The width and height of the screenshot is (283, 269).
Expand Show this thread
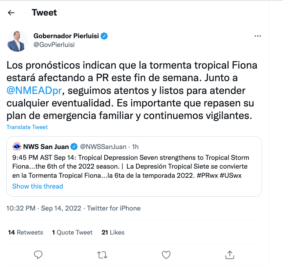pyautogui.click(x=38, y=186)
